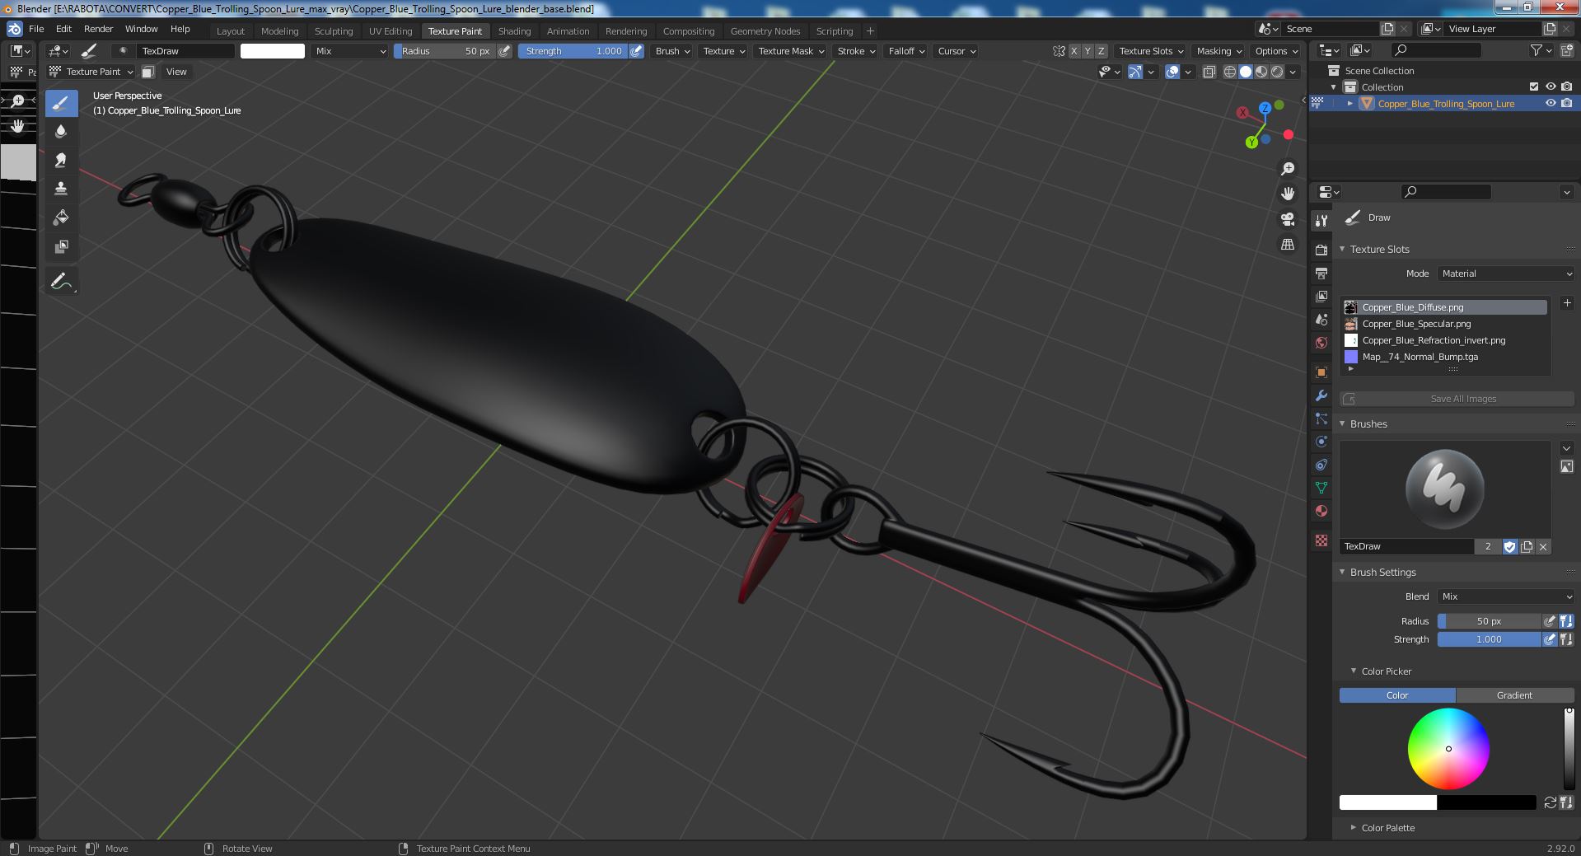The width and height of the screenshot is (1581, 856).
Task: Open the View Layer properties tab
Action: pyautogui.click(x=1321, y=296)
